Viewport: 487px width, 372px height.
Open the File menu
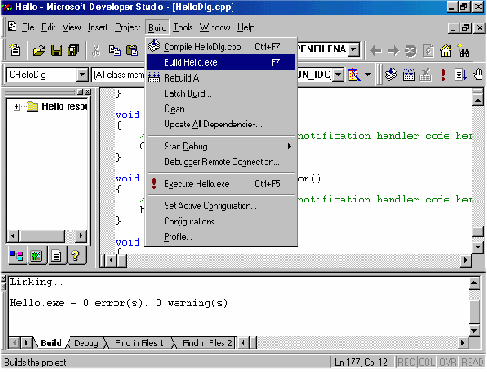point(28,27)
